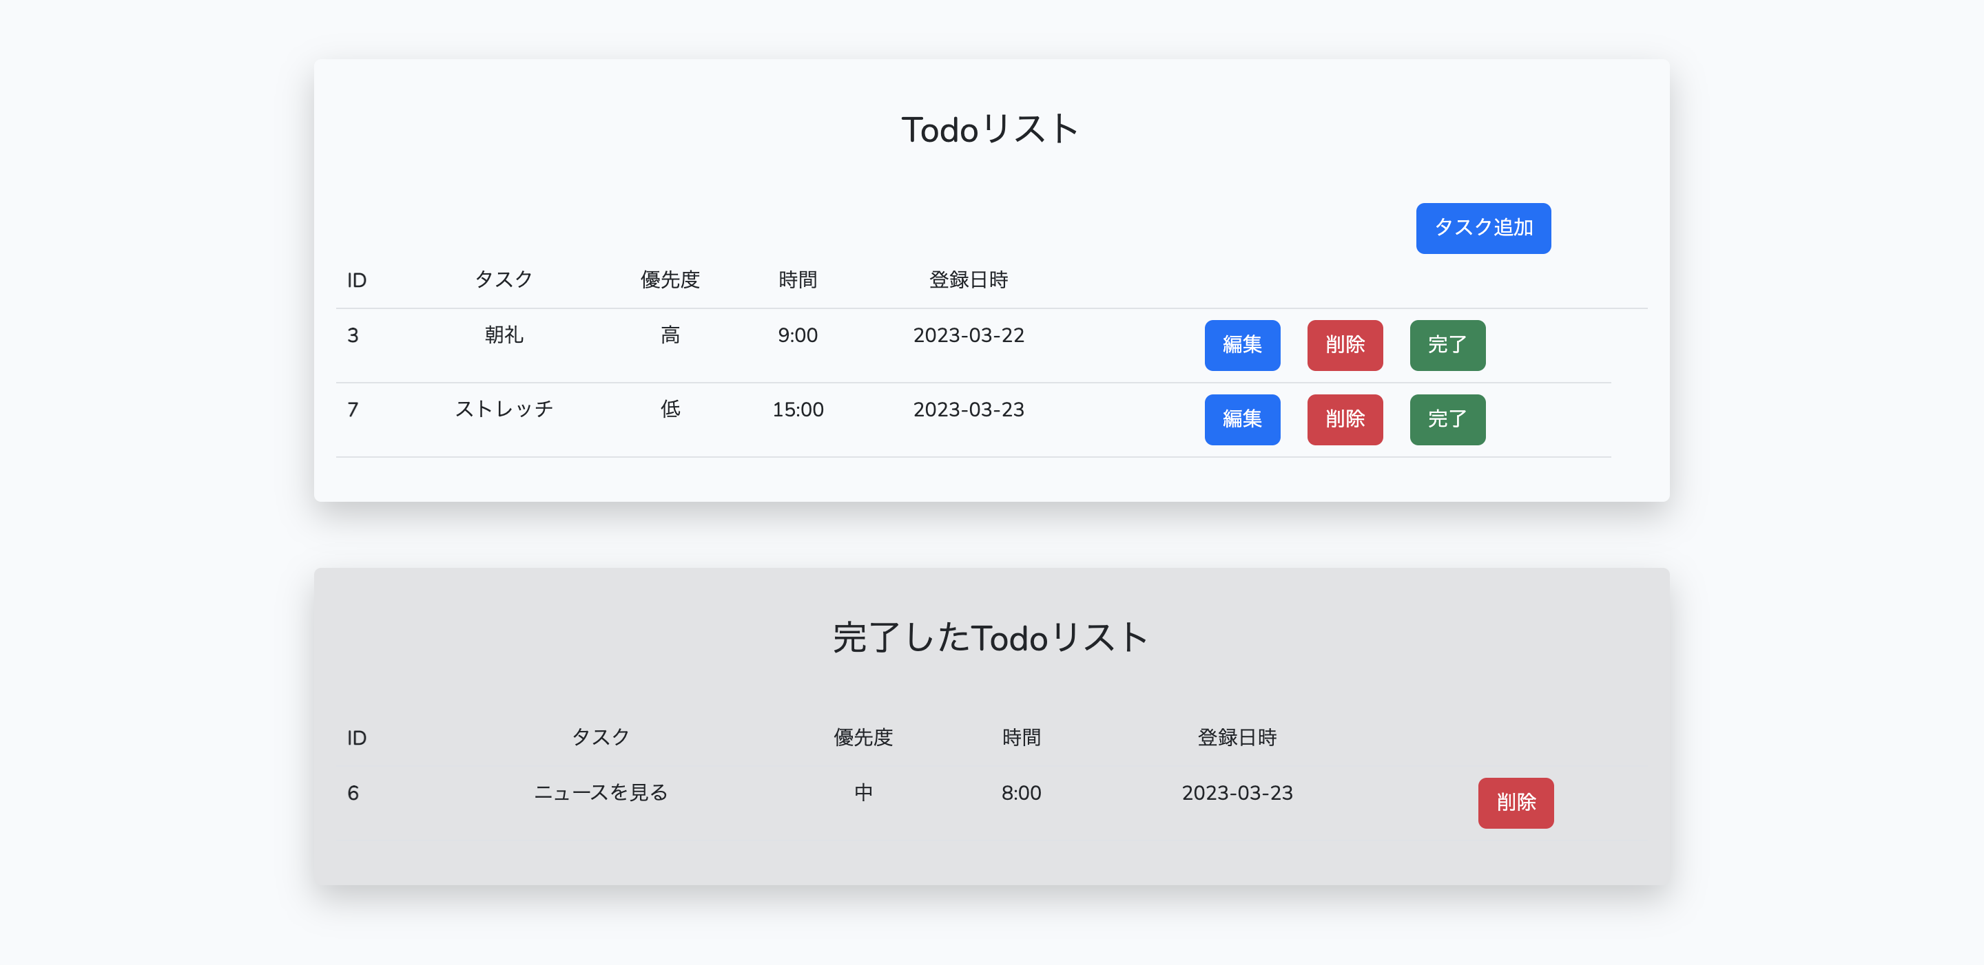
Task: Click the タスク追加 button
Action: [x=1482, y=228]
